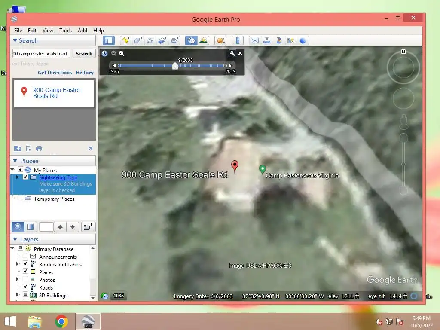The image size is (440, 330).
Task: Record a tour with the camera icon
Action: click(174, 40)
